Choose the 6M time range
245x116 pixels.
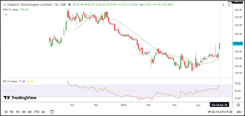(x=30, y=112)
